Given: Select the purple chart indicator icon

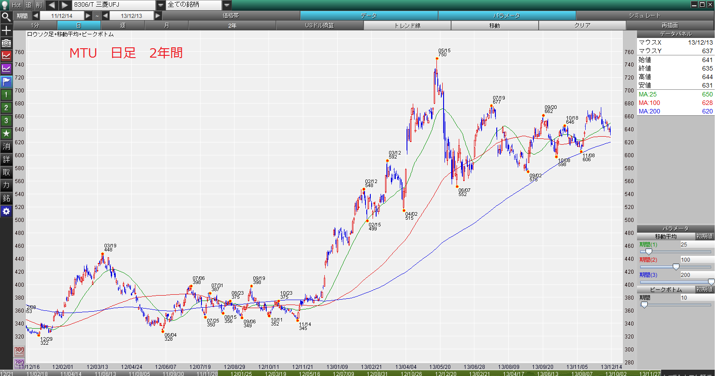Looking at the screenshot, I should point(6,69).
